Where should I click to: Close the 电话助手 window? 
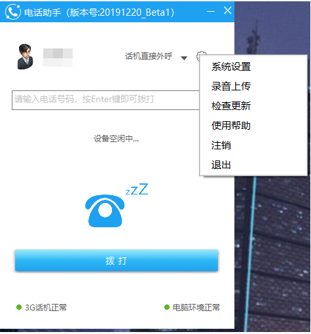tap(227, 10)
